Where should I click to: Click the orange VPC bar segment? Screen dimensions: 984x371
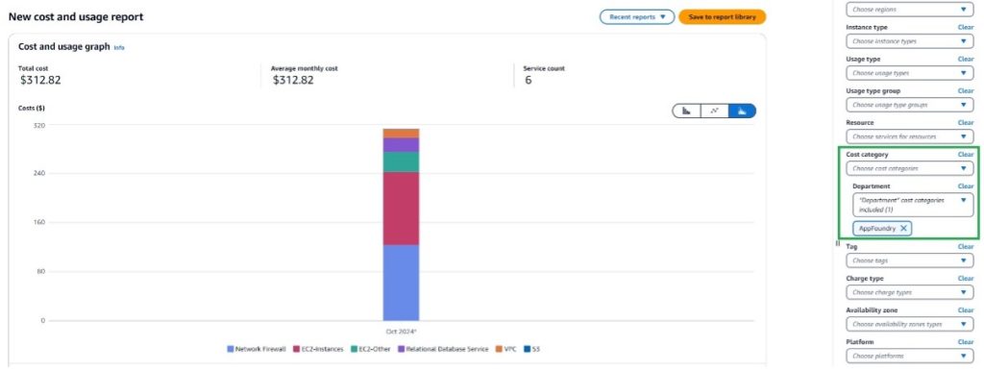[x=401, y=133]
